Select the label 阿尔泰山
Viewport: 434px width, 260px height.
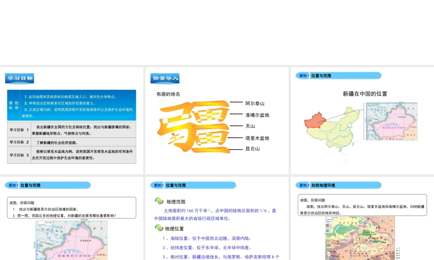point(255,103)
